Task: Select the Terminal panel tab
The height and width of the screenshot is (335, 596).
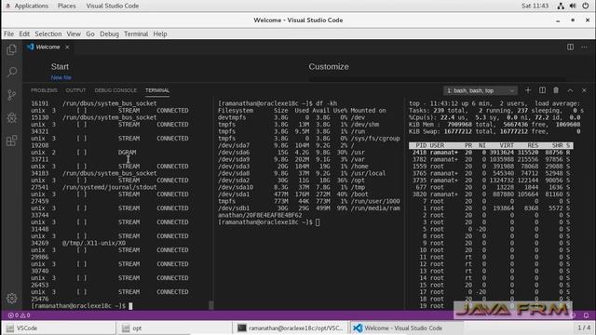Action: point(157,90)
